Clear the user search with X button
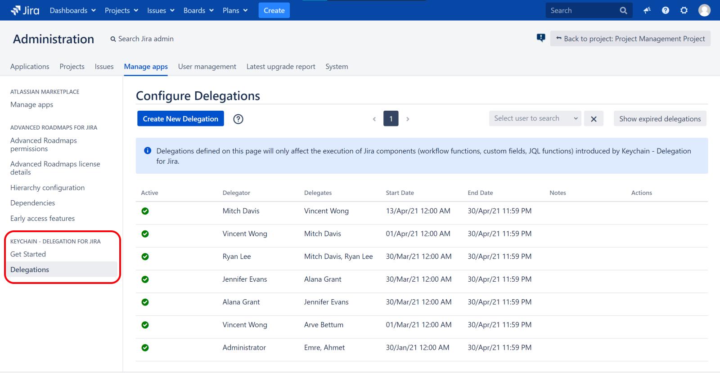Screen dimensions: 720x373 coord(594,119)
